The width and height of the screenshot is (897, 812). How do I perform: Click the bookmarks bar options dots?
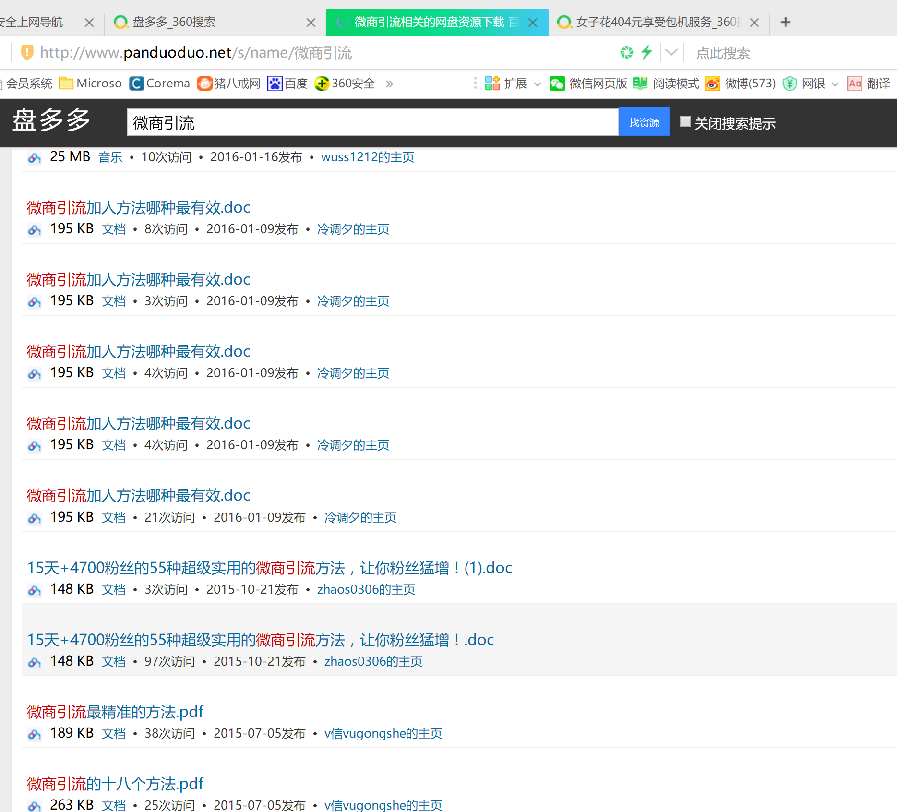[x=475, y=84]
